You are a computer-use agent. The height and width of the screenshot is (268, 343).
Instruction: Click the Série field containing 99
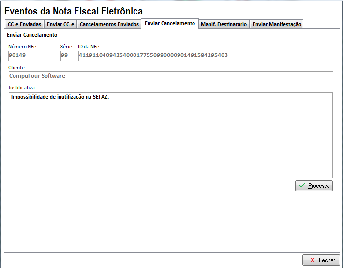(66, 55)
